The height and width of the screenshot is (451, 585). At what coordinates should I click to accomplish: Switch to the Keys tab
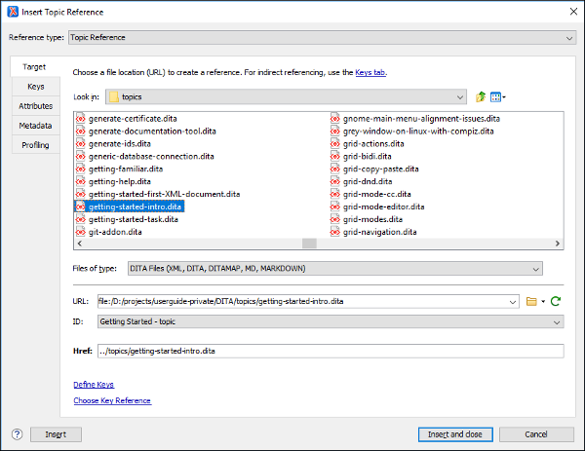pyautogui.click(x=35, y=87)
